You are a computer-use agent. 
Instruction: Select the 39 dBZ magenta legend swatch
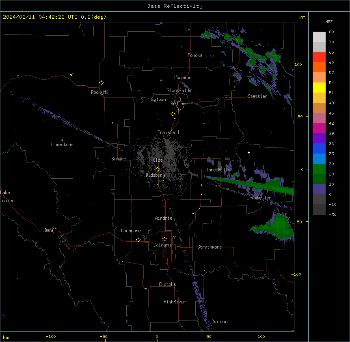click(319, 128)
